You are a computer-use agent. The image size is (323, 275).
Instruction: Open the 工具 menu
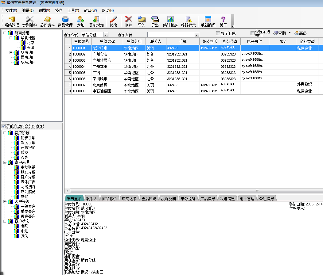point(73,10)
